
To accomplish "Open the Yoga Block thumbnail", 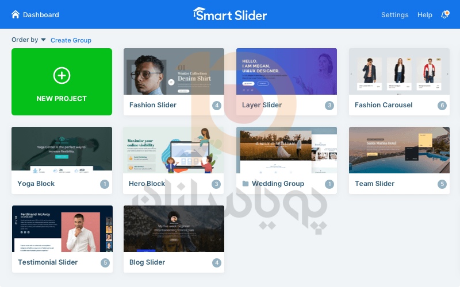I will point(62,149).
